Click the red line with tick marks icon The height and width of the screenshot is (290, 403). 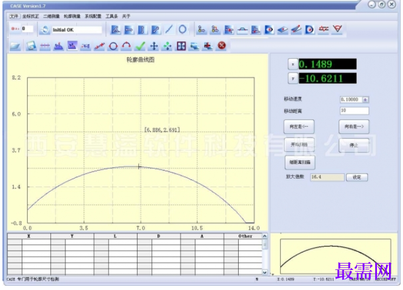coord(45,46)
